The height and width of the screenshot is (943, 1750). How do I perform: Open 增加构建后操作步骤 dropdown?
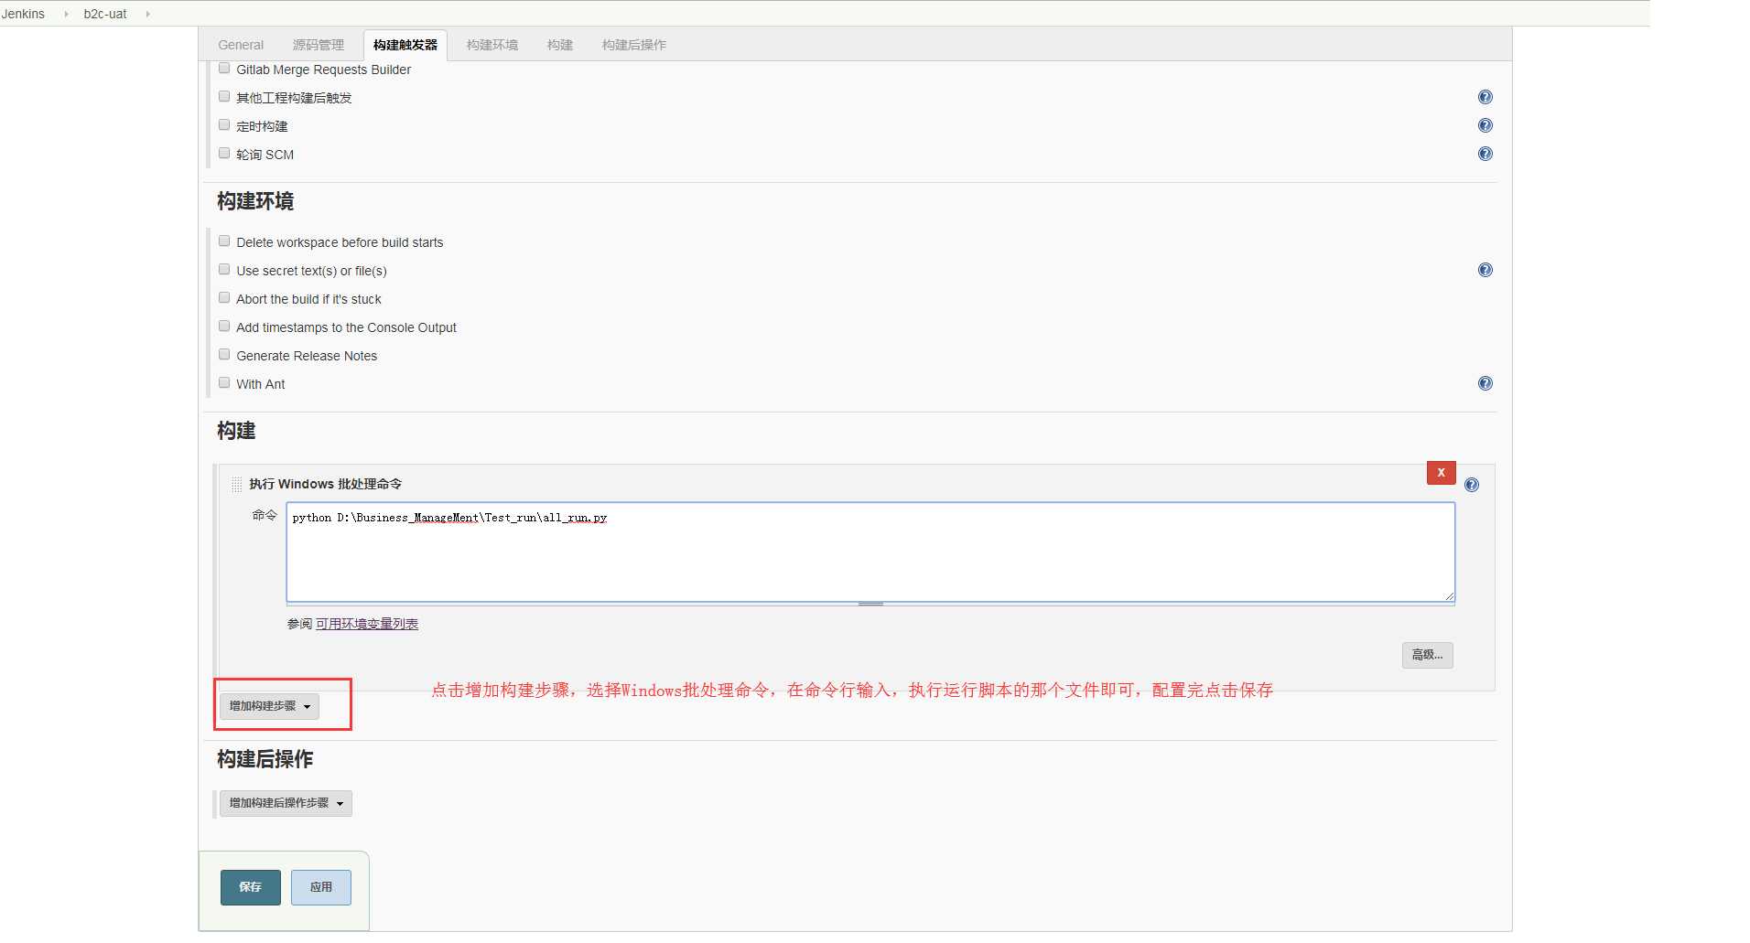tap(286, 803)
